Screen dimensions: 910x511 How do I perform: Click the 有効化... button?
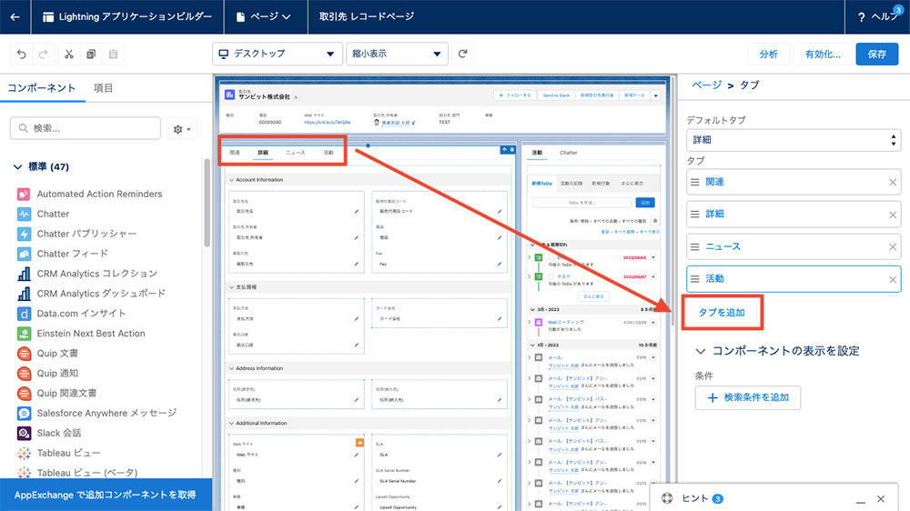(x=823, y=54)
